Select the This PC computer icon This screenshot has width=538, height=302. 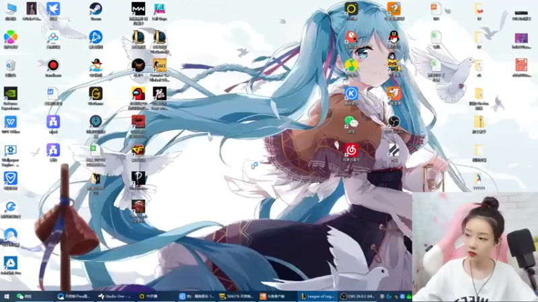pos(11,9)
